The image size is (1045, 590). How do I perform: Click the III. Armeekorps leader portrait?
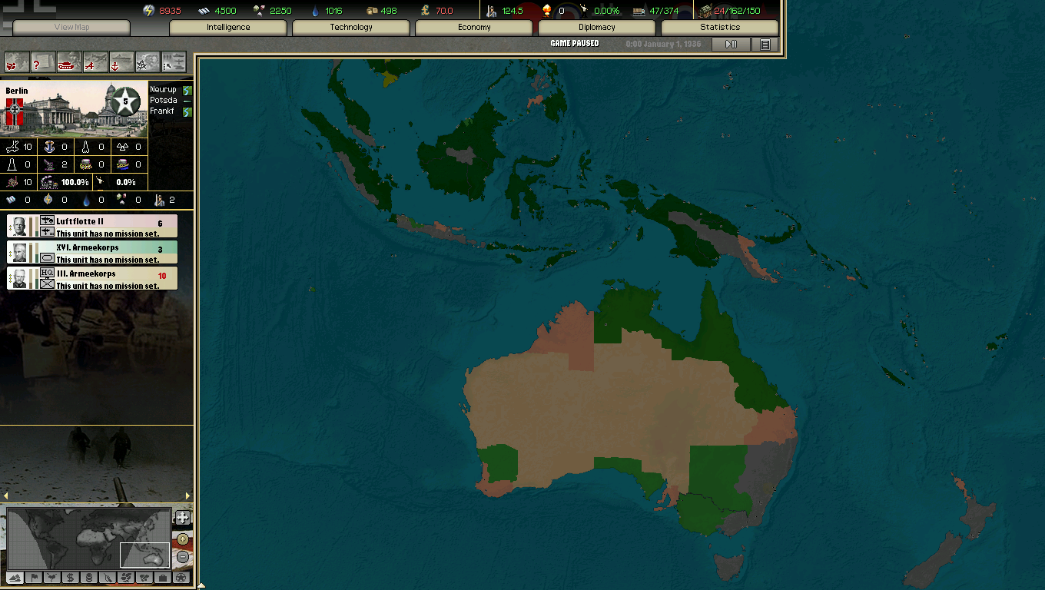click(20, 278)
